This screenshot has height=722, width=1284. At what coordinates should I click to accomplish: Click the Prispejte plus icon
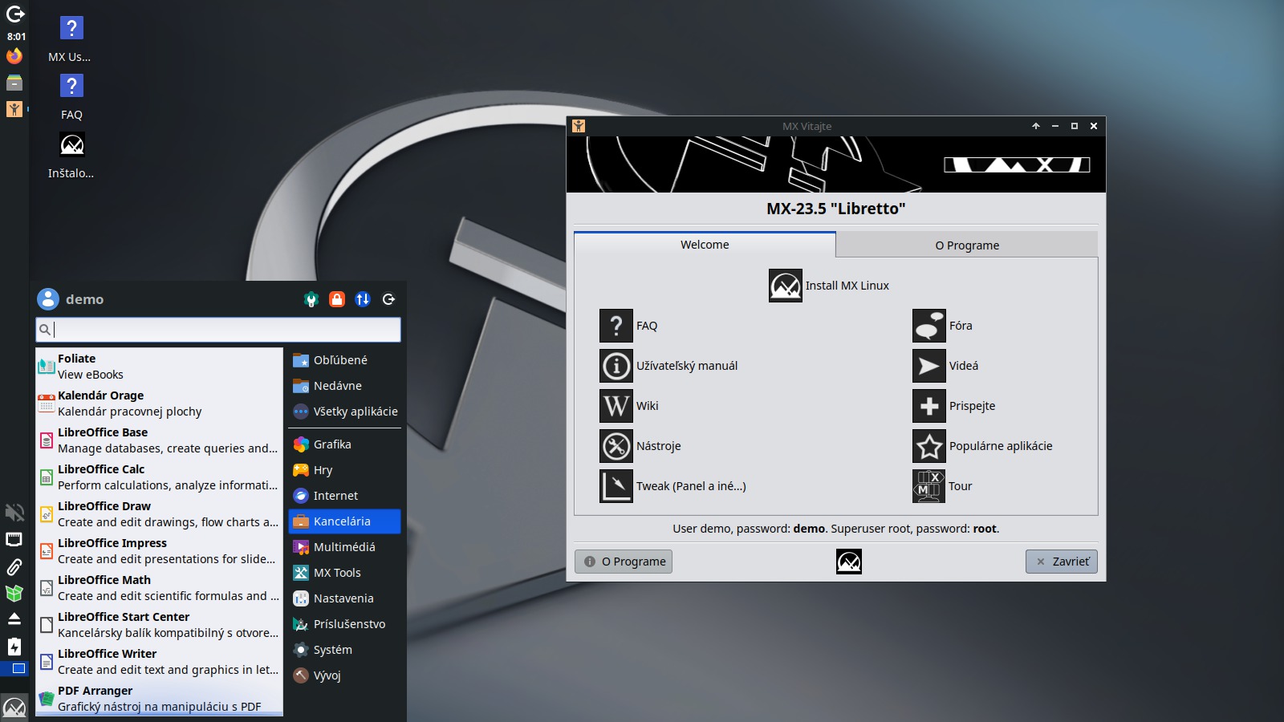pyautogui.click(x=929, y=406)
